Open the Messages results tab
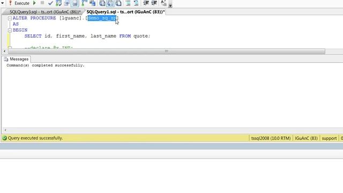The width and height of the screenshot is (343, 193). (17, 59)
